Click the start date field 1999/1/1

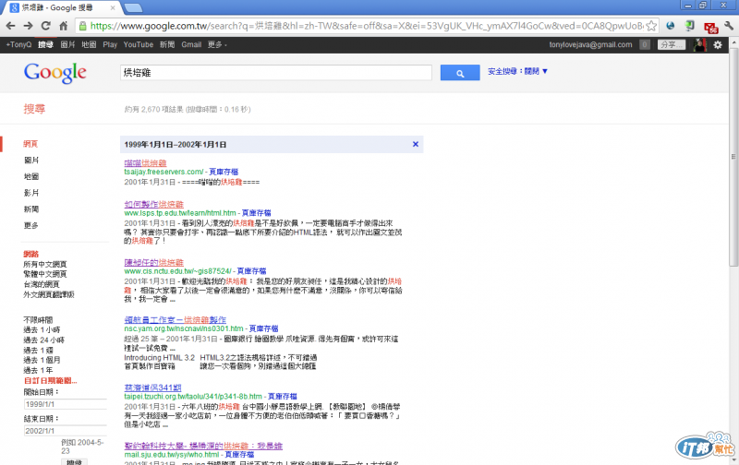[x=66, y=404]
